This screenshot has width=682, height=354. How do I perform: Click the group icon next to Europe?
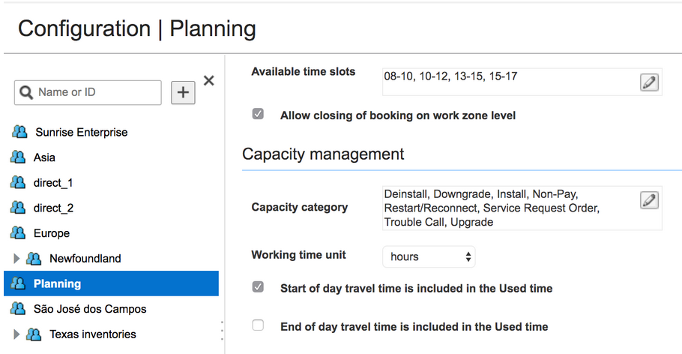tap(18, 232)
